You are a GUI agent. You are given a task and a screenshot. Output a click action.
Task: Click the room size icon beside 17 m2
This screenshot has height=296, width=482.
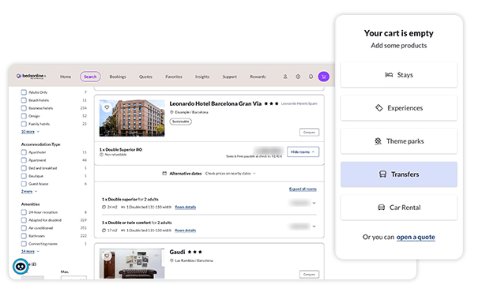[x=104, y=230]
